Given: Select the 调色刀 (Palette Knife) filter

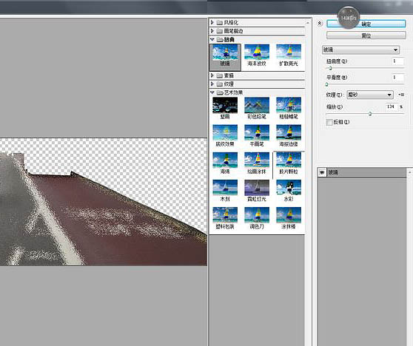Looking at the screenshot, I should point(257,218).
